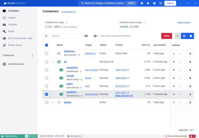The image size is (199, 138).
Task: Open the Troubleshoot bug icon
Action: 148,3
